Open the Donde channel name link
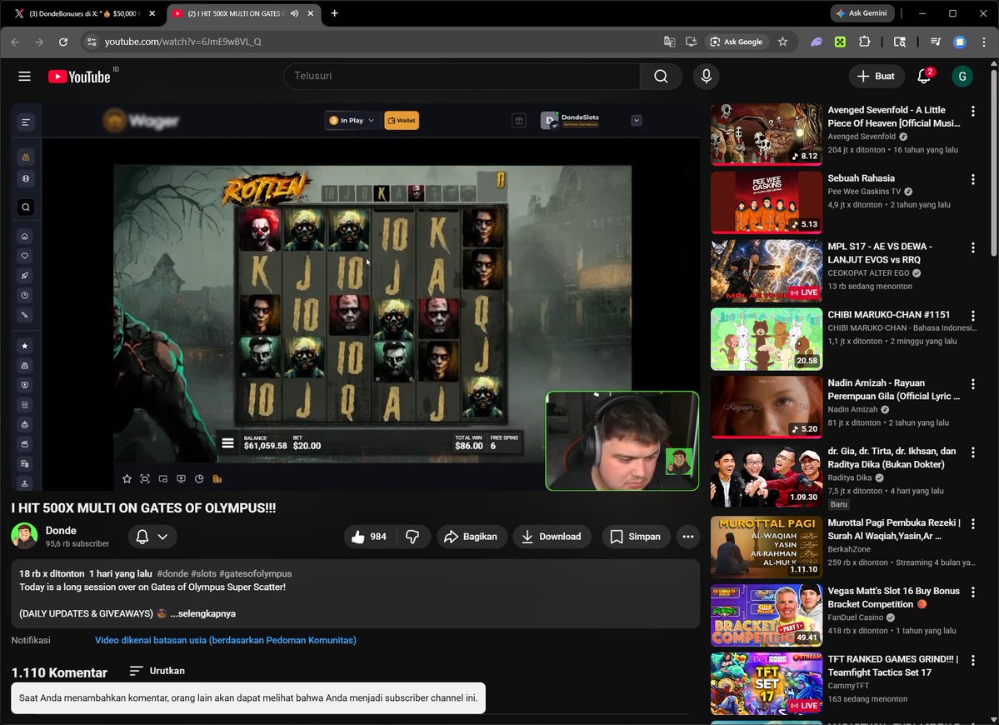Screen dimensions: 999x725 (61, 530)
